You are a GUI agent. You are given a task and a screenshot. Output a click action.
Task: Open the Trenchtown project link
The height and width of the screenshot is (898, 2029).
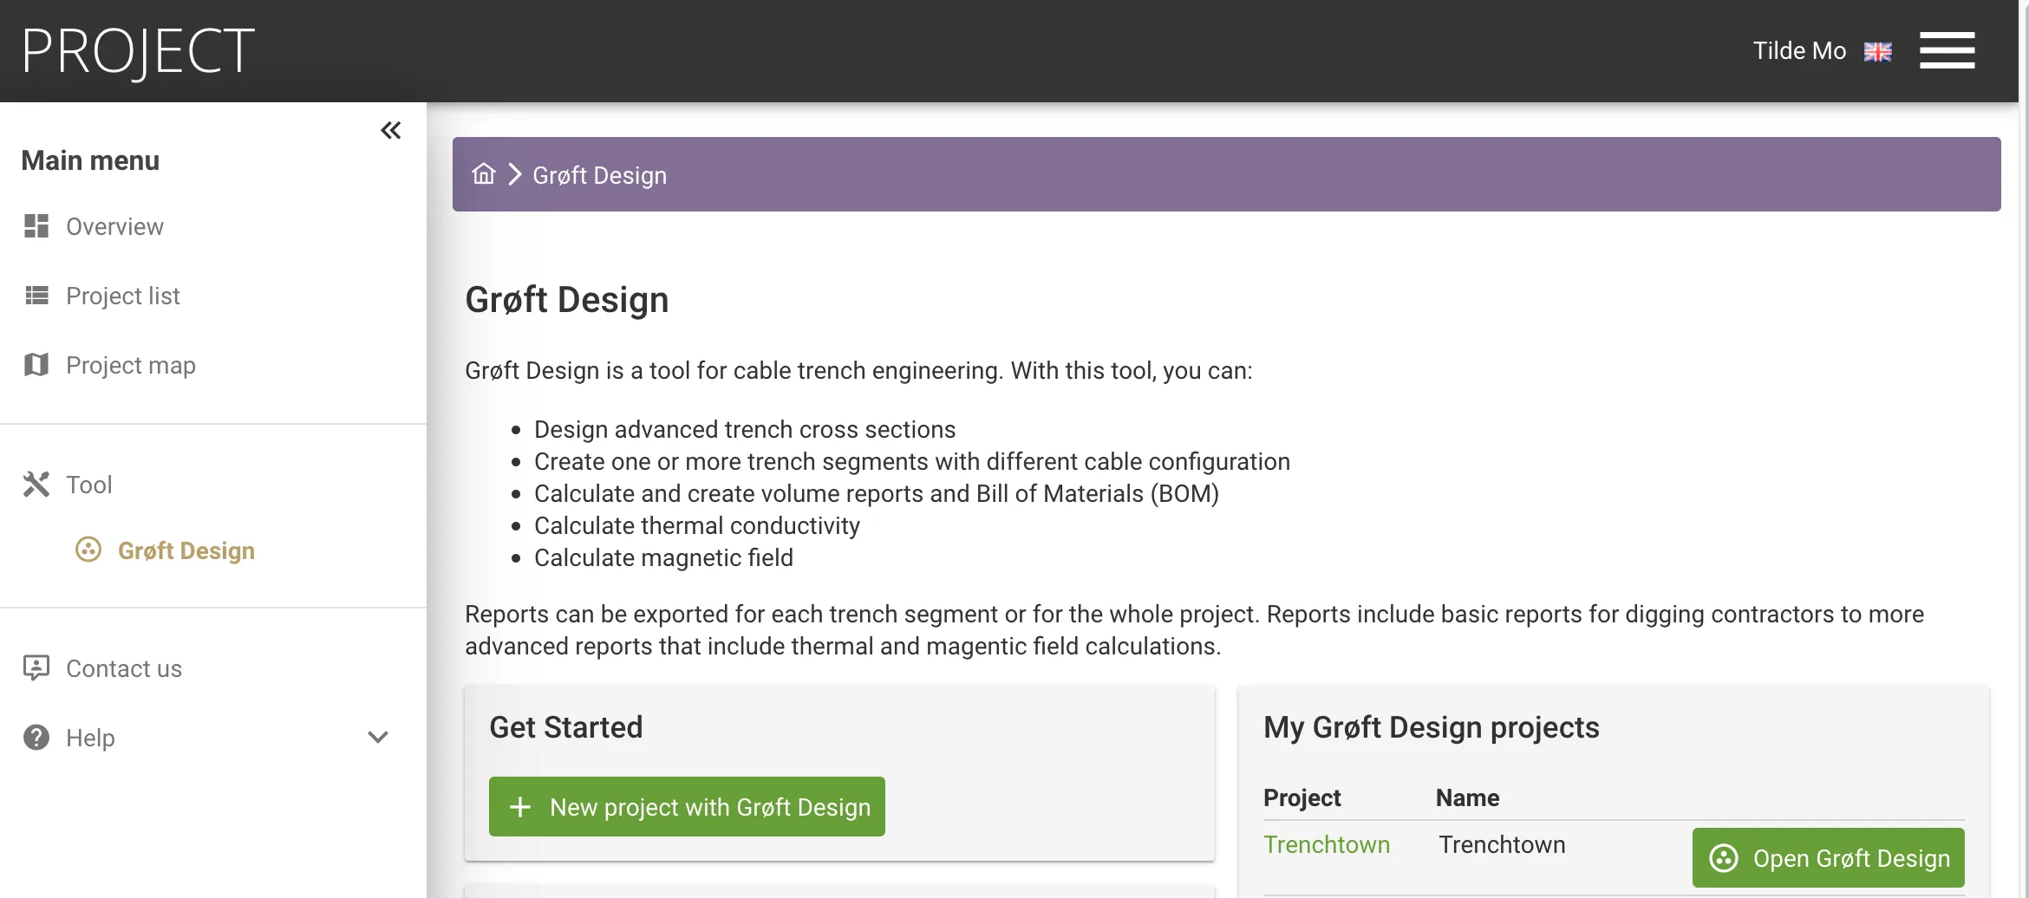click(x=1327, y=844)
